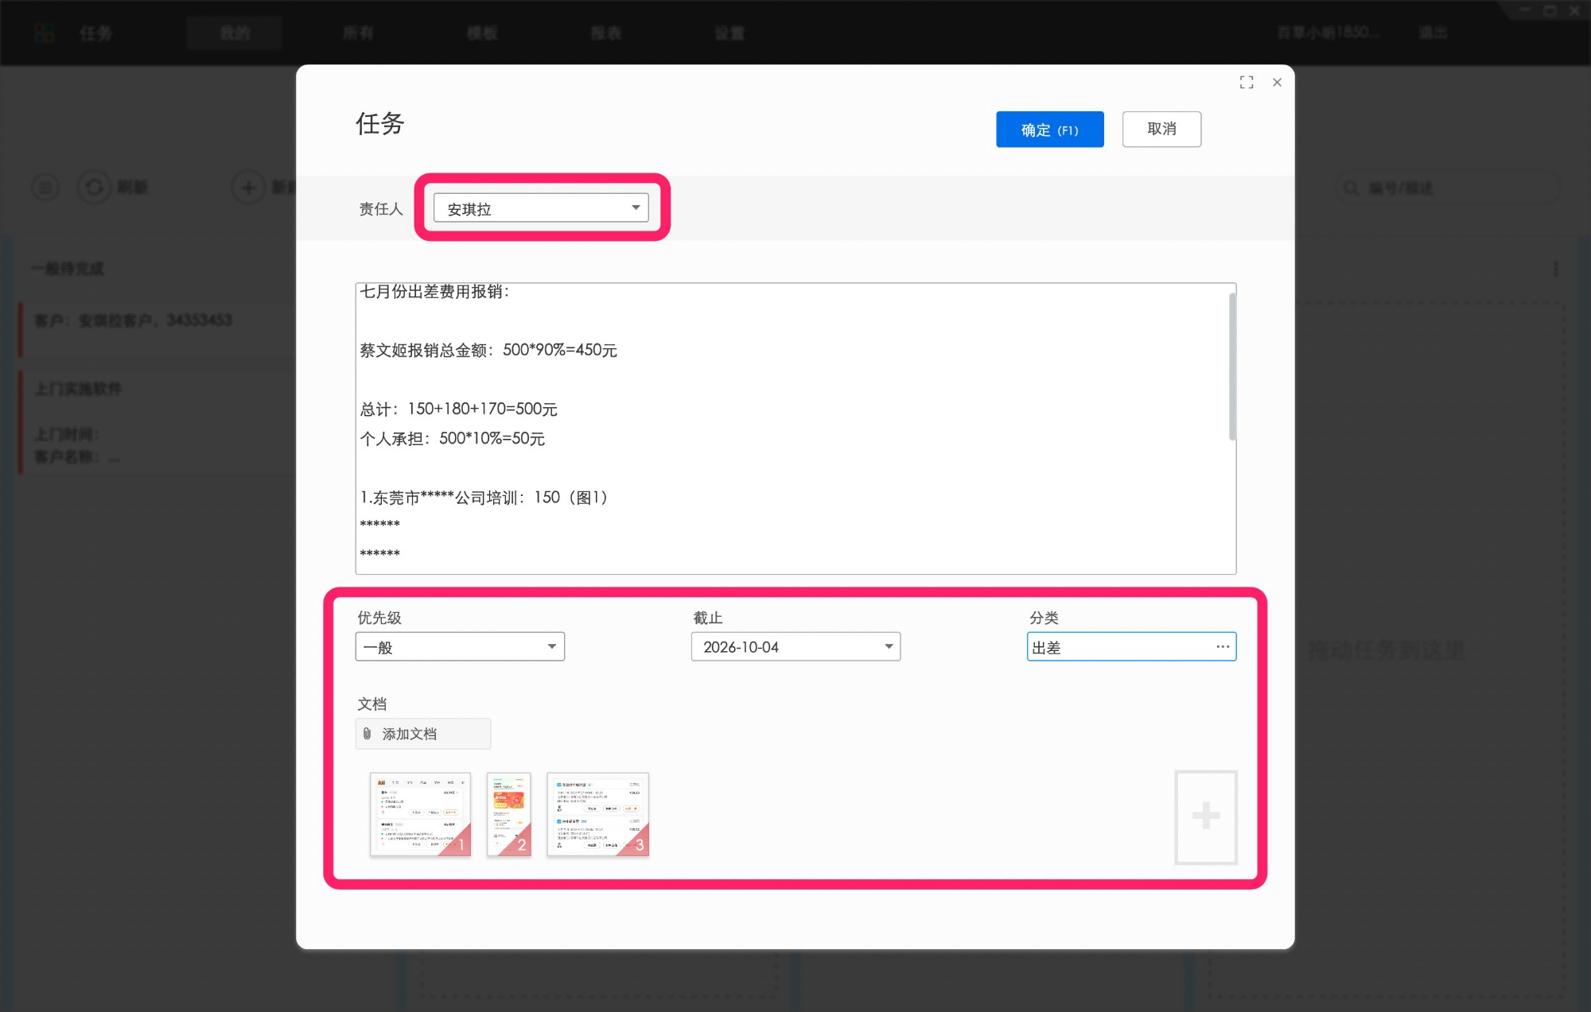The image size is (1591, 1012).
Task: Click the text line 个人承担：500*10%=50元
Action: click(x=453, y=438)
